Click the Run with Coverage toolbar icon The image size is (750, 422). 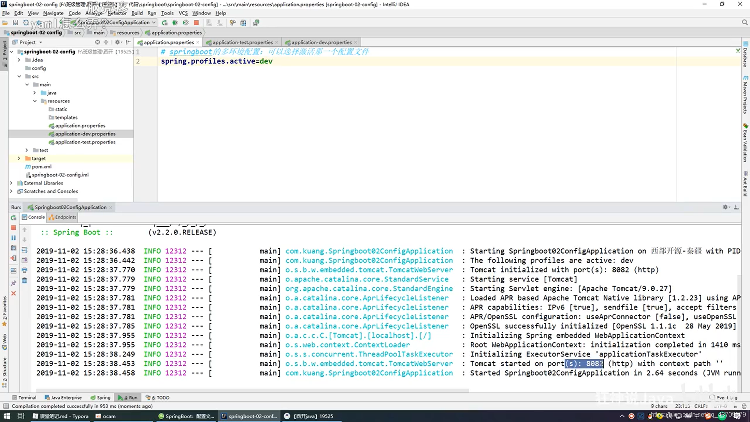[x=186, y=23]
